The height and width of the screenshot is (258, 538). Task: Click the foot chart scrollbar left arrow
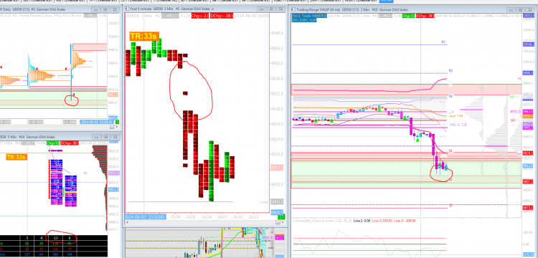(128, 222)
